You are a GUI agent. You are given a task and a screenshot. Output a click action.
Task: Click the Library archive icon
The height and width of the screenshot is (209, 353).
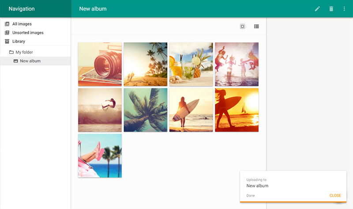click(x=7, y=41)
